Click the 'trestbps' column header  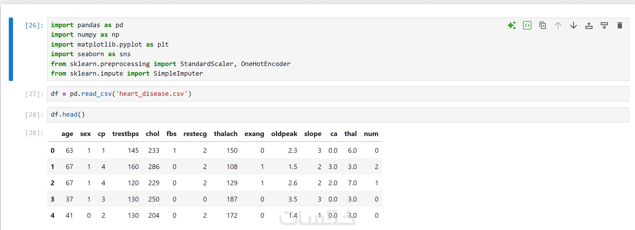coord(125,134)
